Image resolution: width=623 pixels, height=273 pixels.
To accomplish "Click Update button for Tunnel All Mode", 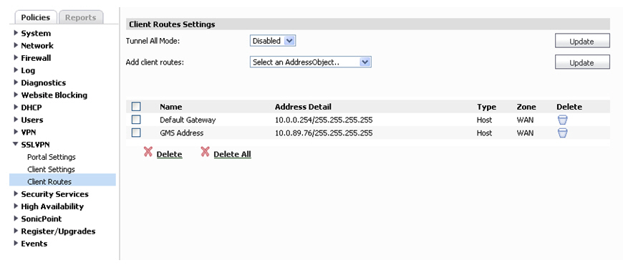I will [582, 41].
